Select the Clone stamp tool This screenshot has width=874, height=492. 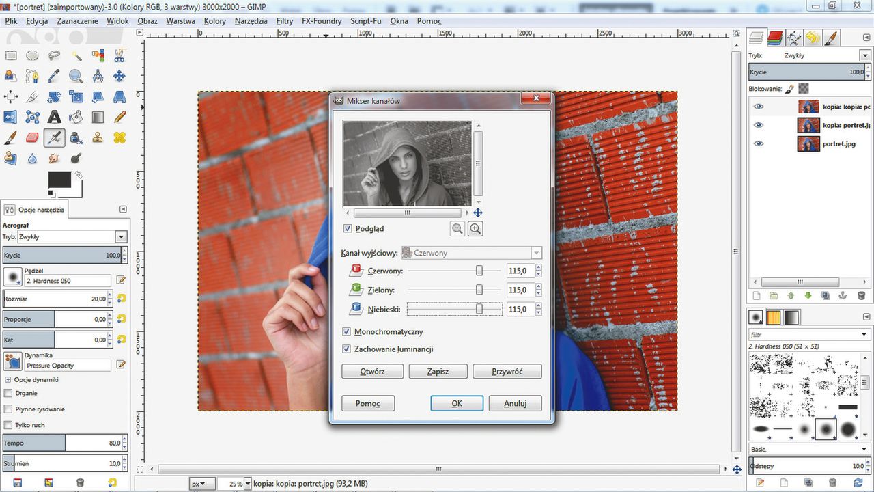click(x=98, y=138)
